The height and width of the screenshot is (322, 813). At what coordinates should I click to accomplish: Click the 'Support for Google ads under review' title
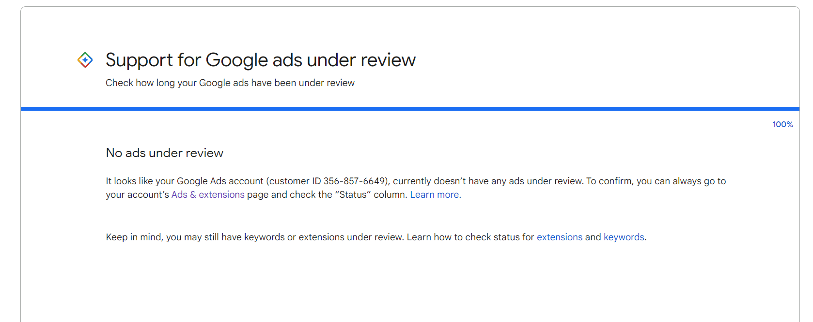pyautogui.click(x=260, y=60)
